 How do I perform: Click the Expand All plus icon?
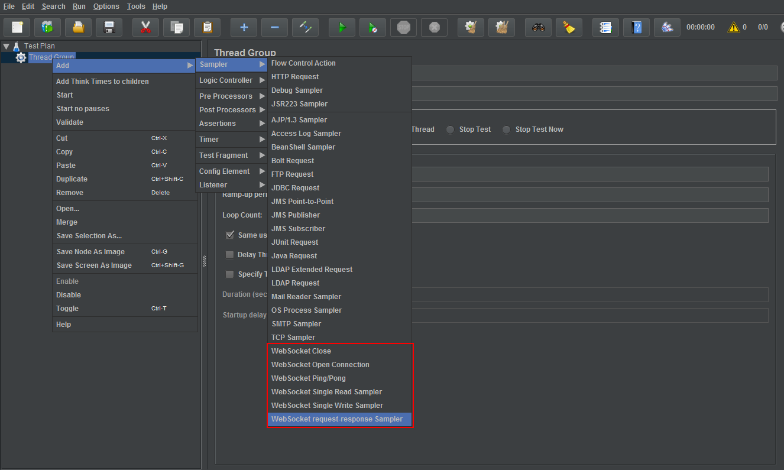pos(244,27)
